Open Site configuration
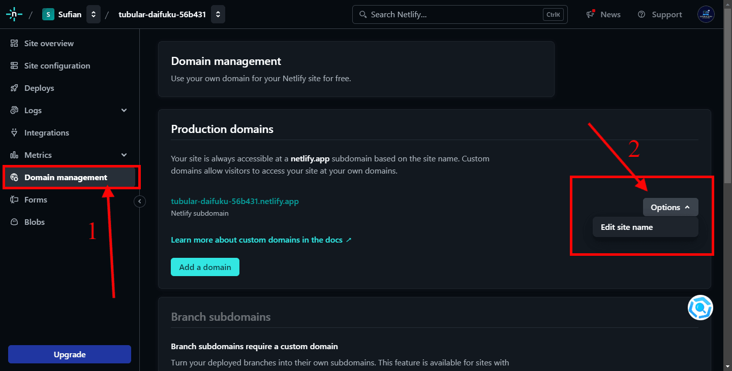 click(57, 65)
